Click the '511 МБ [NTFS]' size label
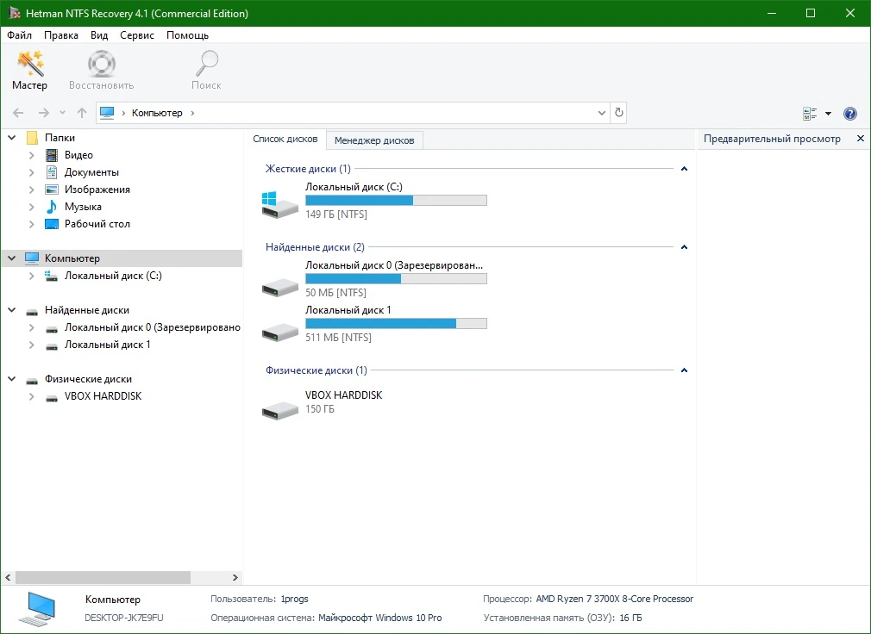This screenshot has width=871, height=634. click(x=338, y=338)
